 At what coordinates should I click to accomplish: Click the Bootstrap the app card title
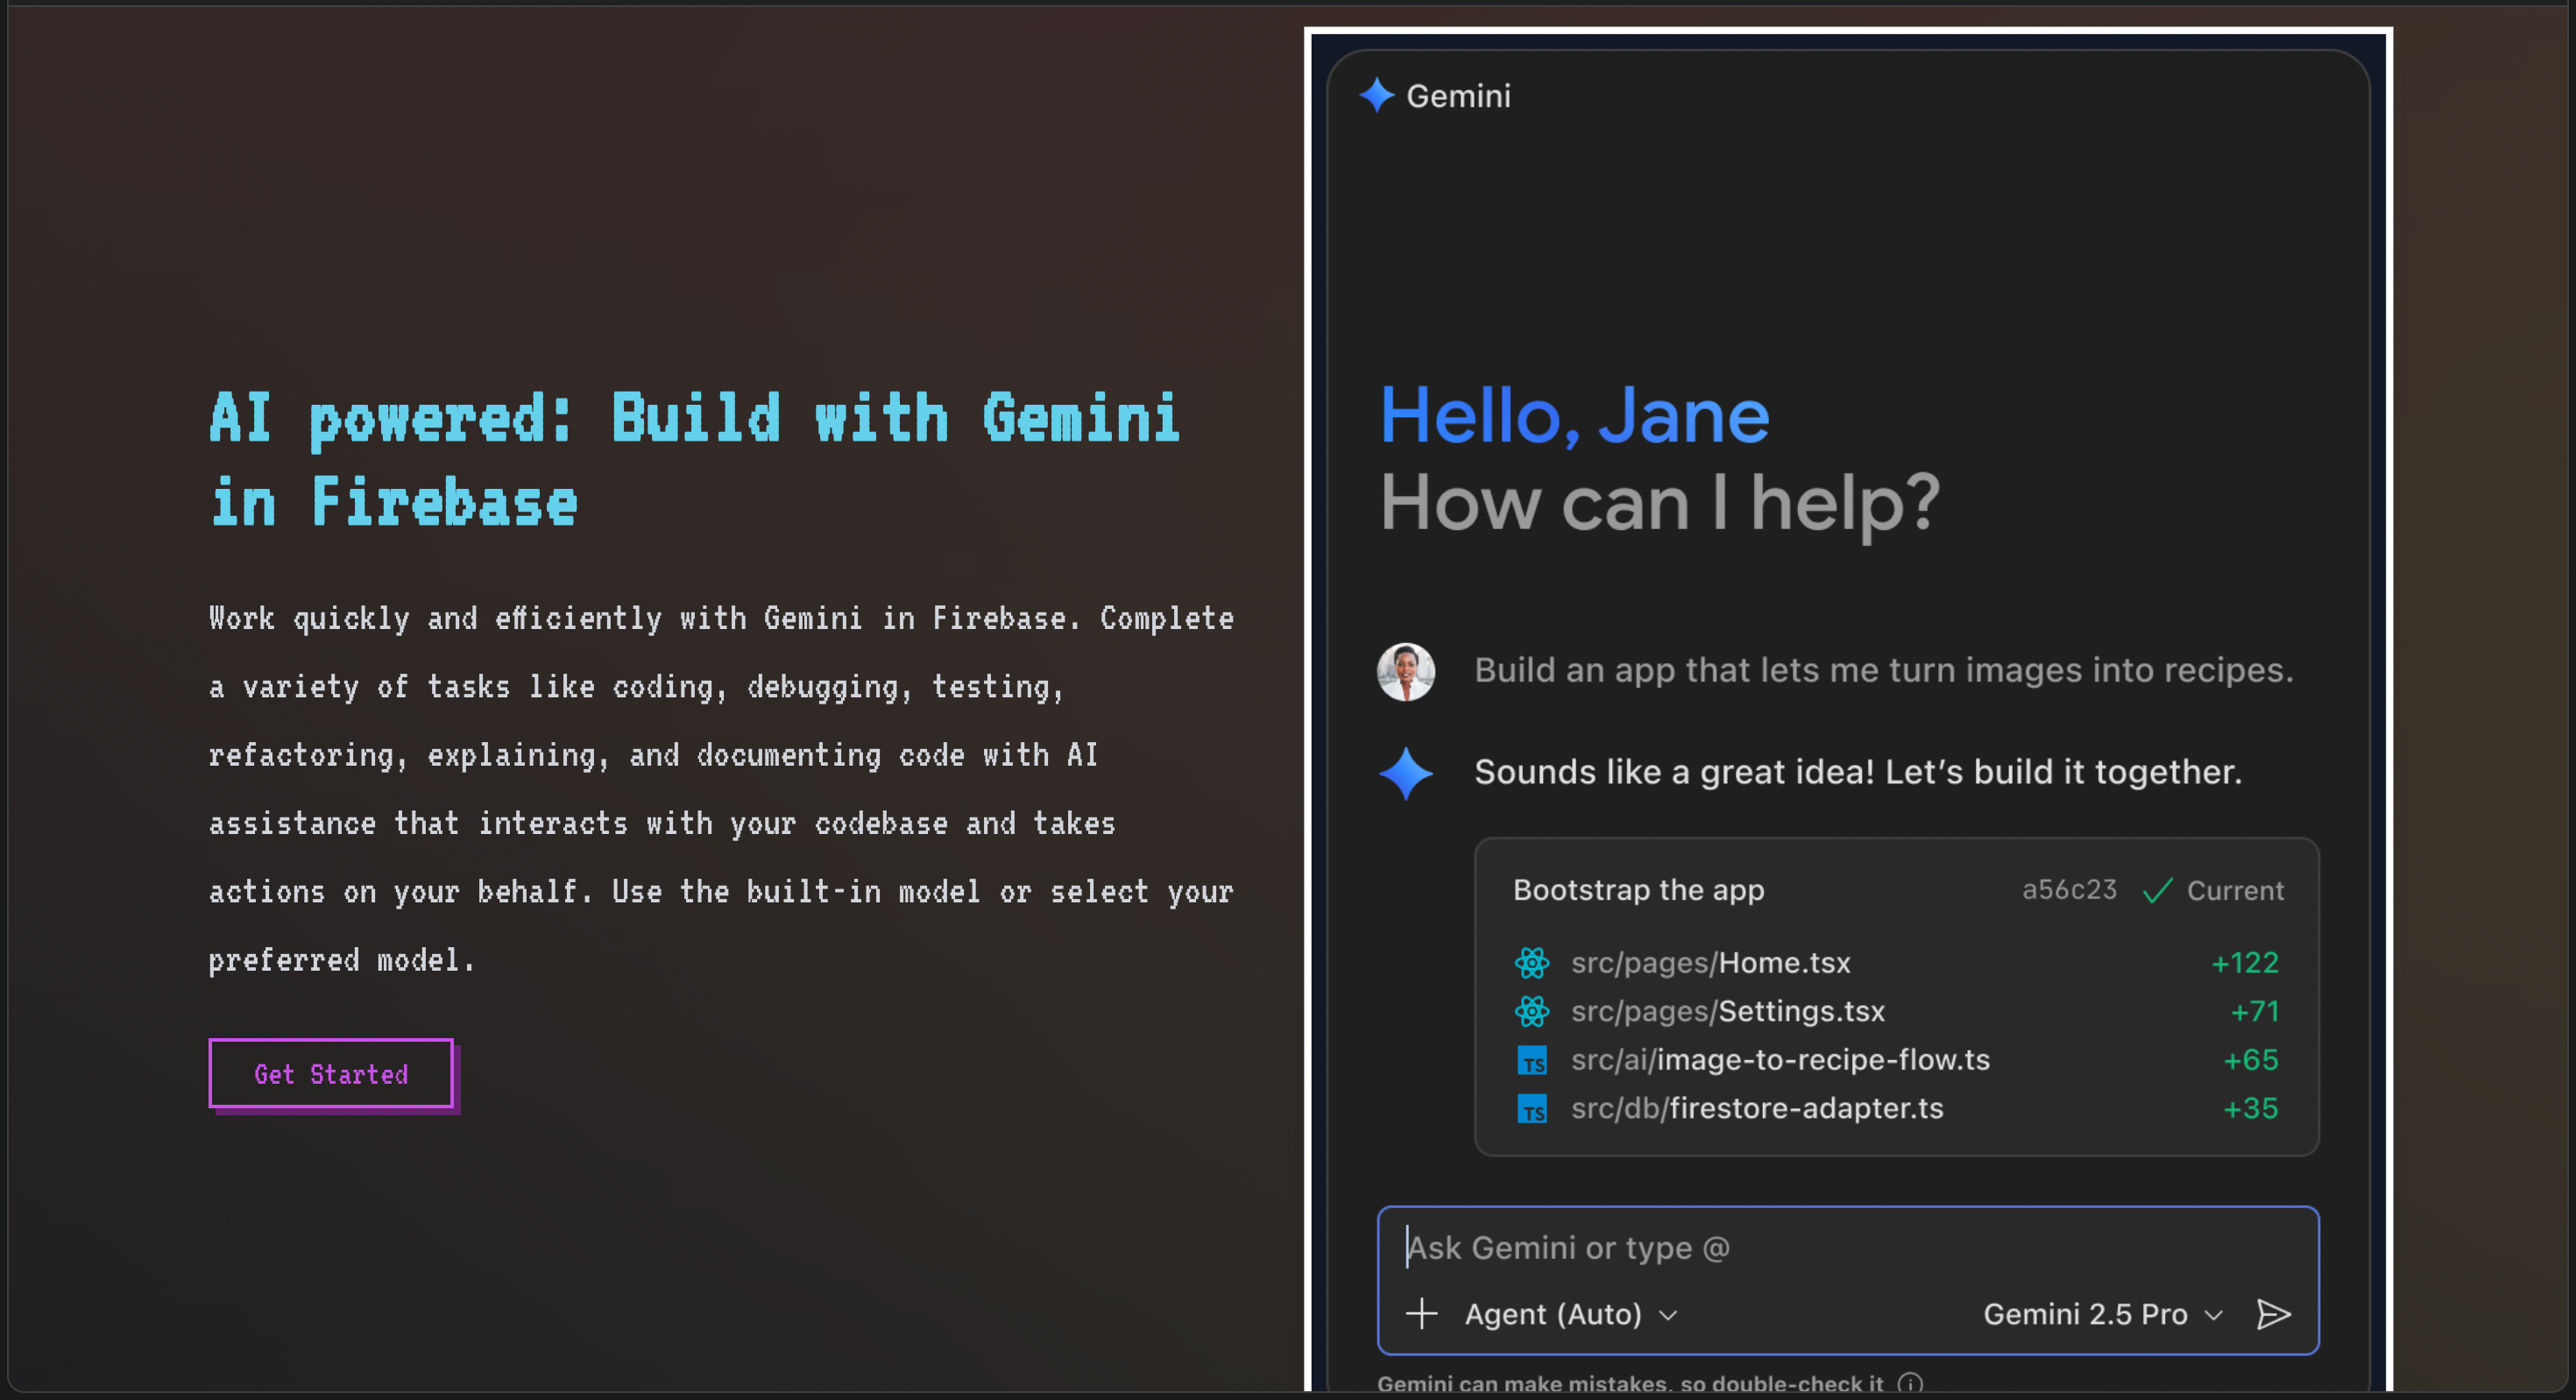point(1638,890)
